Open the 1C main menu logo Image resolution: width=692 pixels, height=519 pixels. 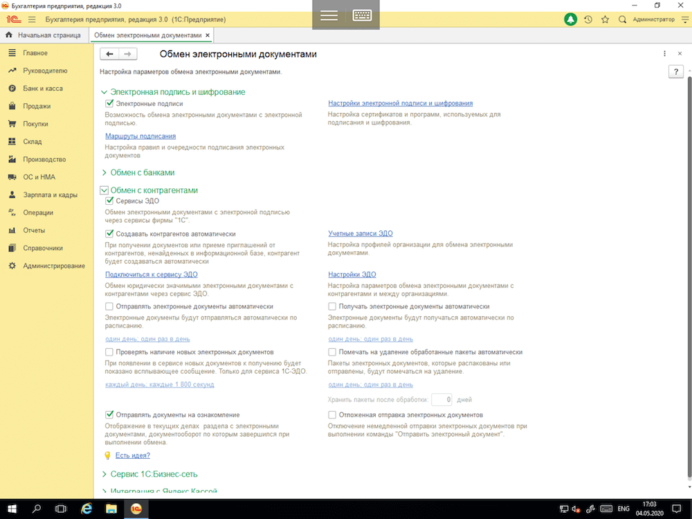(x=14, y=19)
